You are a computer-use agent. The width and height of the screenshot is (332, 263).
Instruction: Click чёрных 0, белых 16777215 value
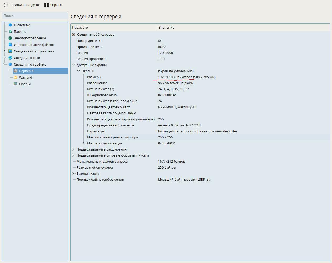tap(179, 125)
